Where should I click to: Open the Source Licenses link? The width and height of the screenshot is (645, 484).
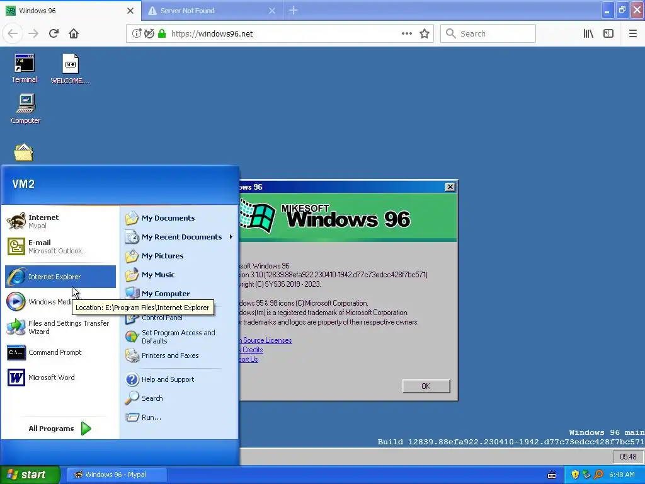pos(265,340)
